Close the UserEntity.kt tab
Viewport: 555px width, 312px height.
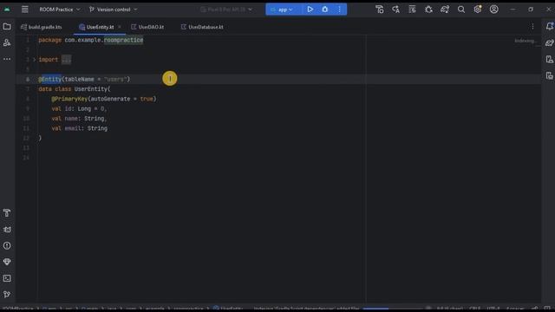tap(120, 27)
